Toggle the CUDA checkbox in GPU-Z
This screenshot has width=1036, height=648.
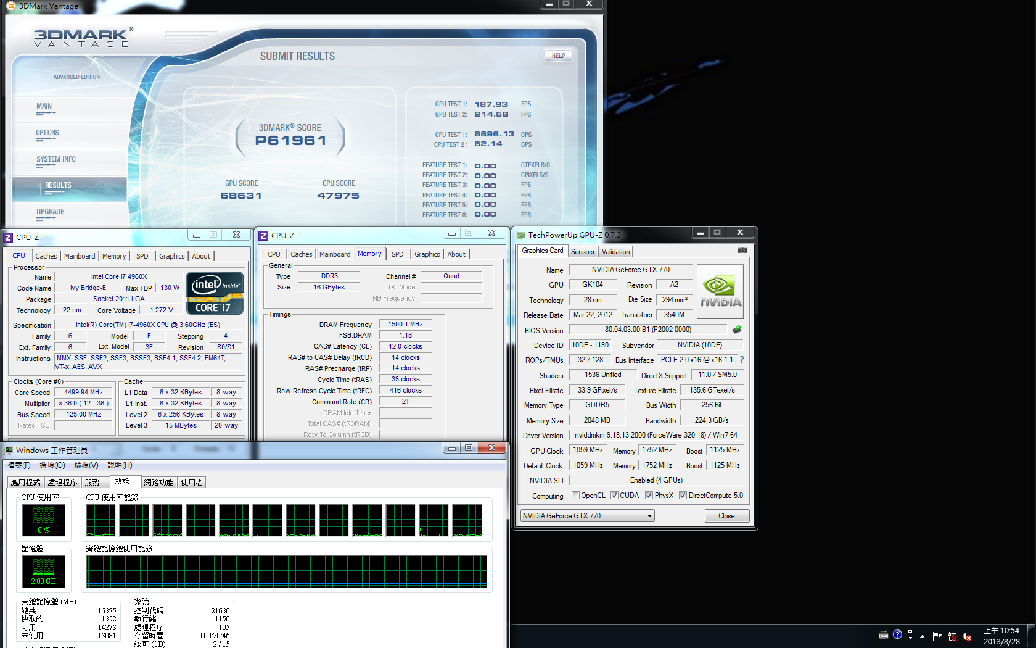pyautogui.click(x=614, y=495)
